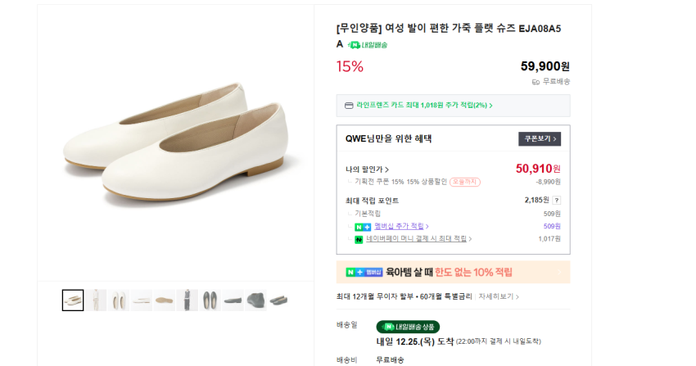
Task: Click the green 내일배송 상품 delivery badge
Action: point(408,327)
